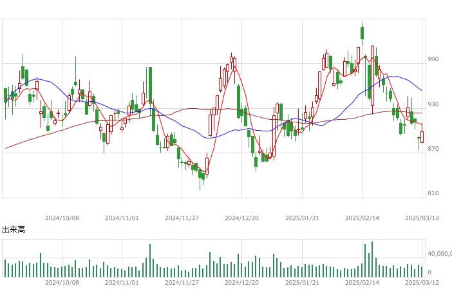Select the 2024/12/20 date under the volume chart
The image size is (452, 293).
(242, 282)
